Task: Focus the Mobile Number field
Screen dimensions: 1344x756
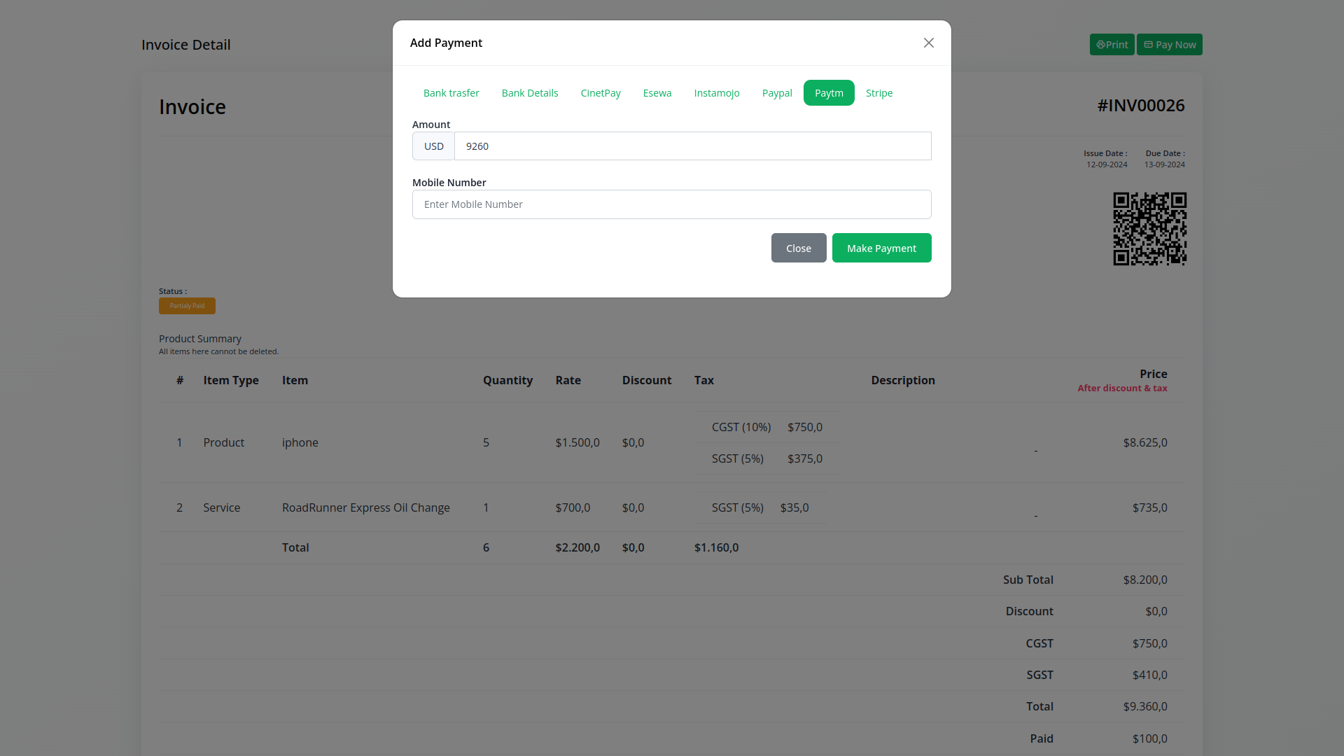Action: tap(671, 204)
